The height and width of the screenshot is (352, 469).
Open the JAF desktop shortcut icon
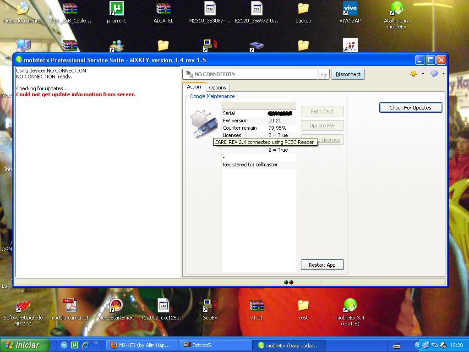[350, 45]
